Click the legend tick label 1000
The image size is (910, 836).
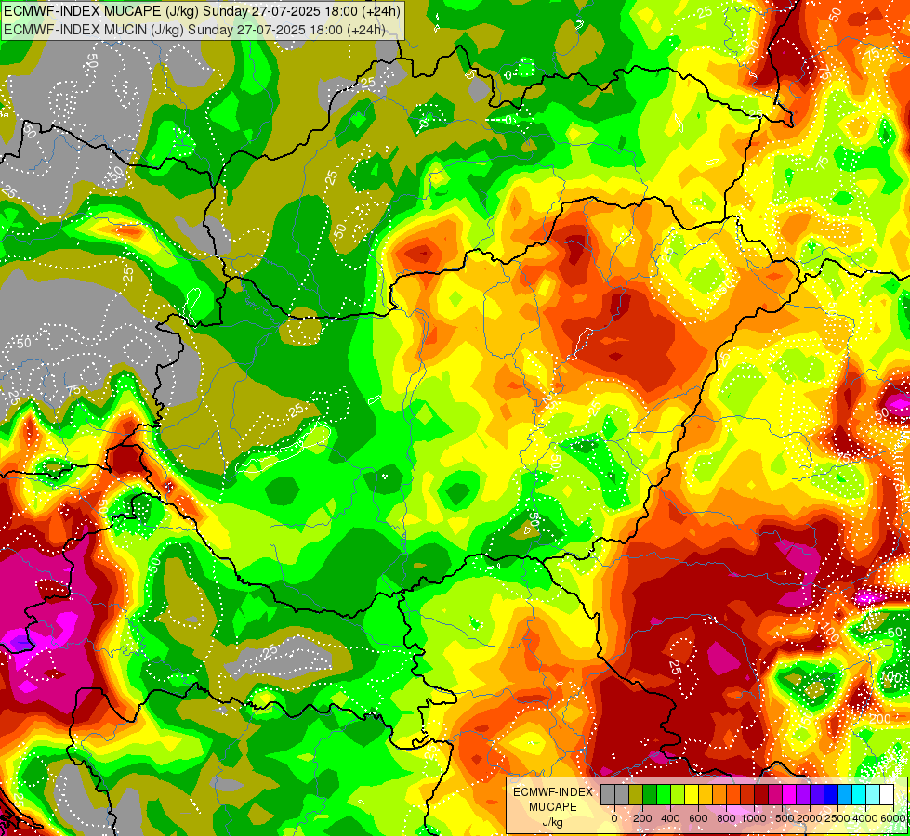(x=754, y=818)
